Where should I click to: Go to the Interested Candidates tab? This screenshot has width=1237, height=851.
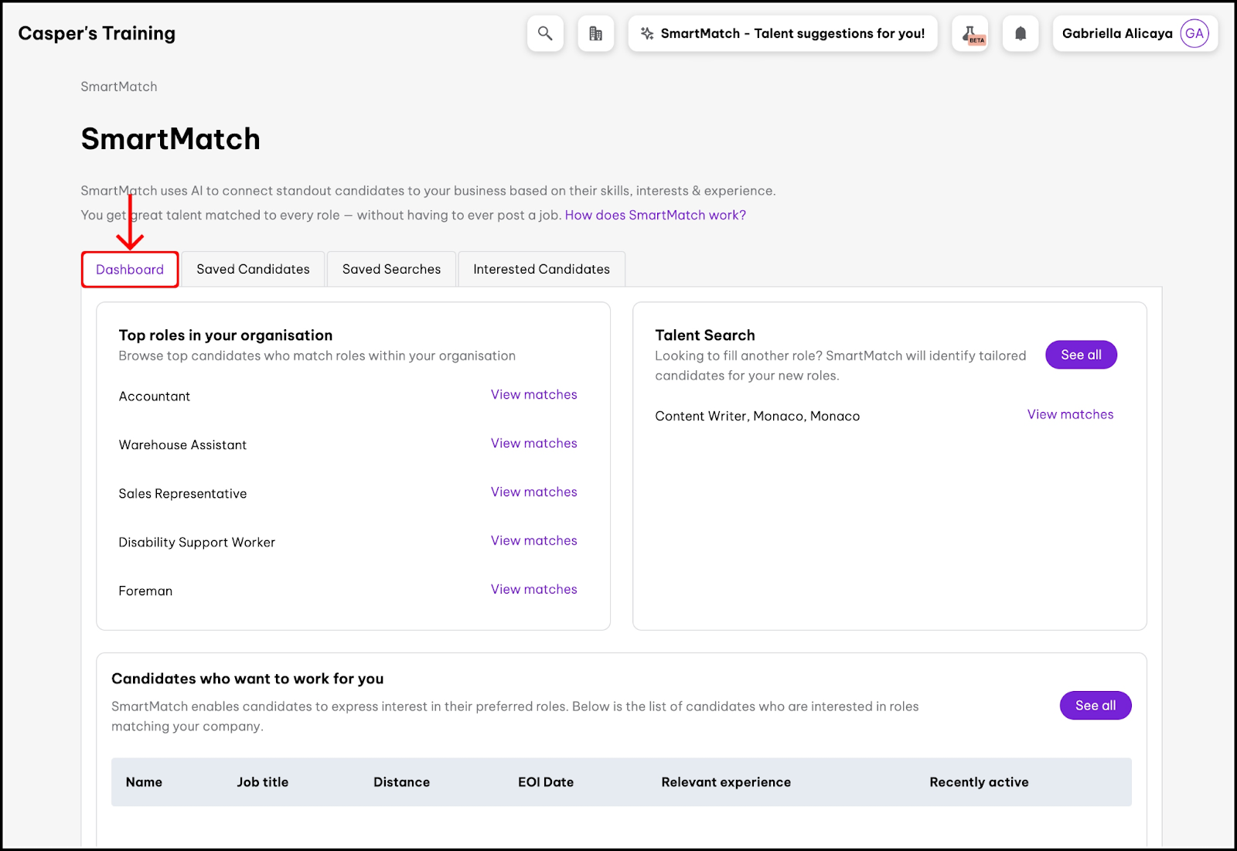pos(541,269)
